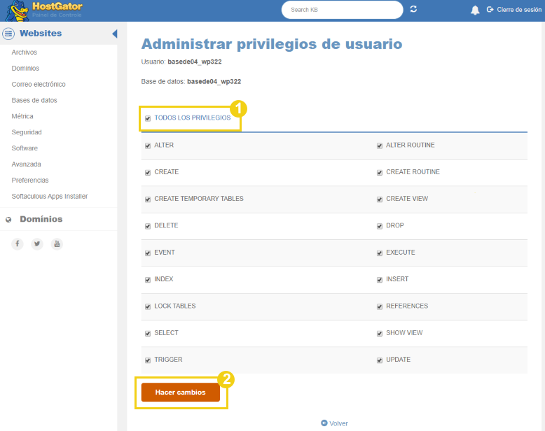This screenshot has width=545, height=431.
Task: Click the Hacer cambios button
Action: tap(181, 392)
